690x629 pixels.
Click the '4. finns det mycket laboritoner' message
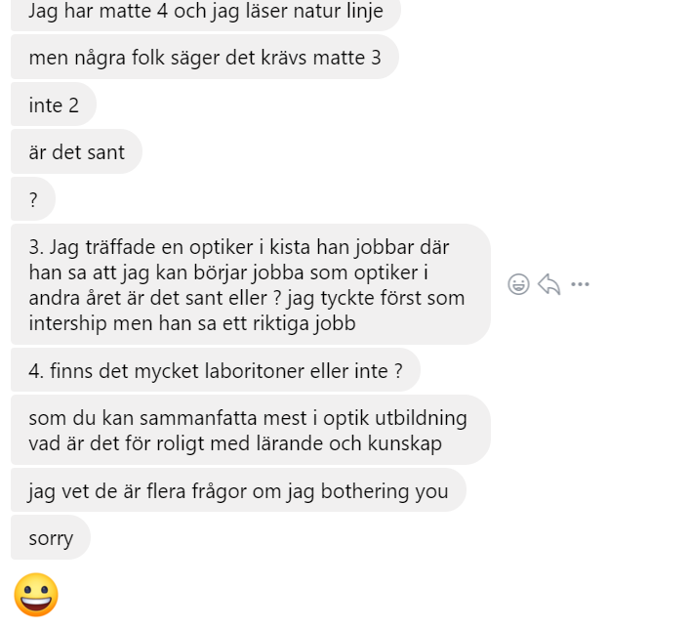coord(216,370)
